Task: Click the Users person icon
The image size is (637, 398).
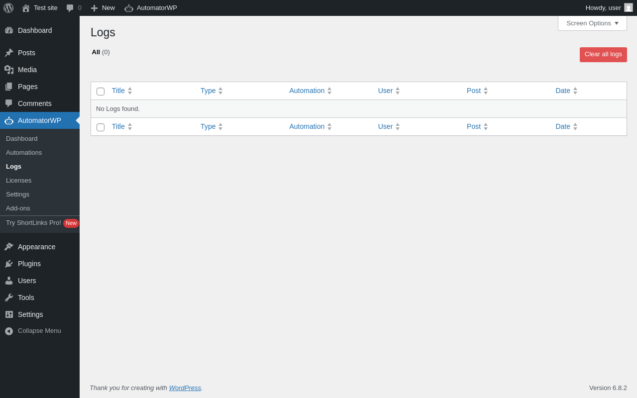Action: point(9,281)
